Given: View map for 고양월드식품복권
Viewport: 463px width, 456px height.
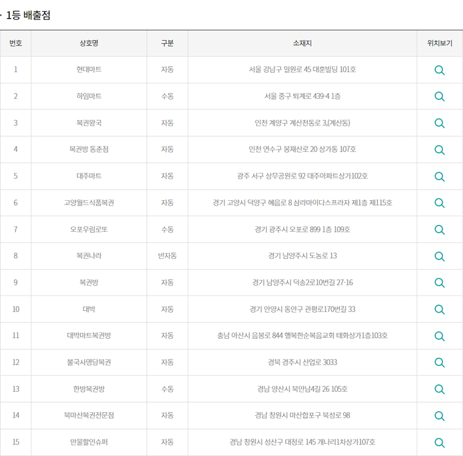Looking at the screenshot, I should [x=440, y=203].
